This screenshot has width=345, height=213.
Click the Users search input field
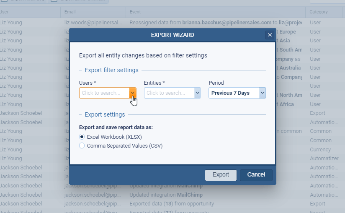point(104,93)
